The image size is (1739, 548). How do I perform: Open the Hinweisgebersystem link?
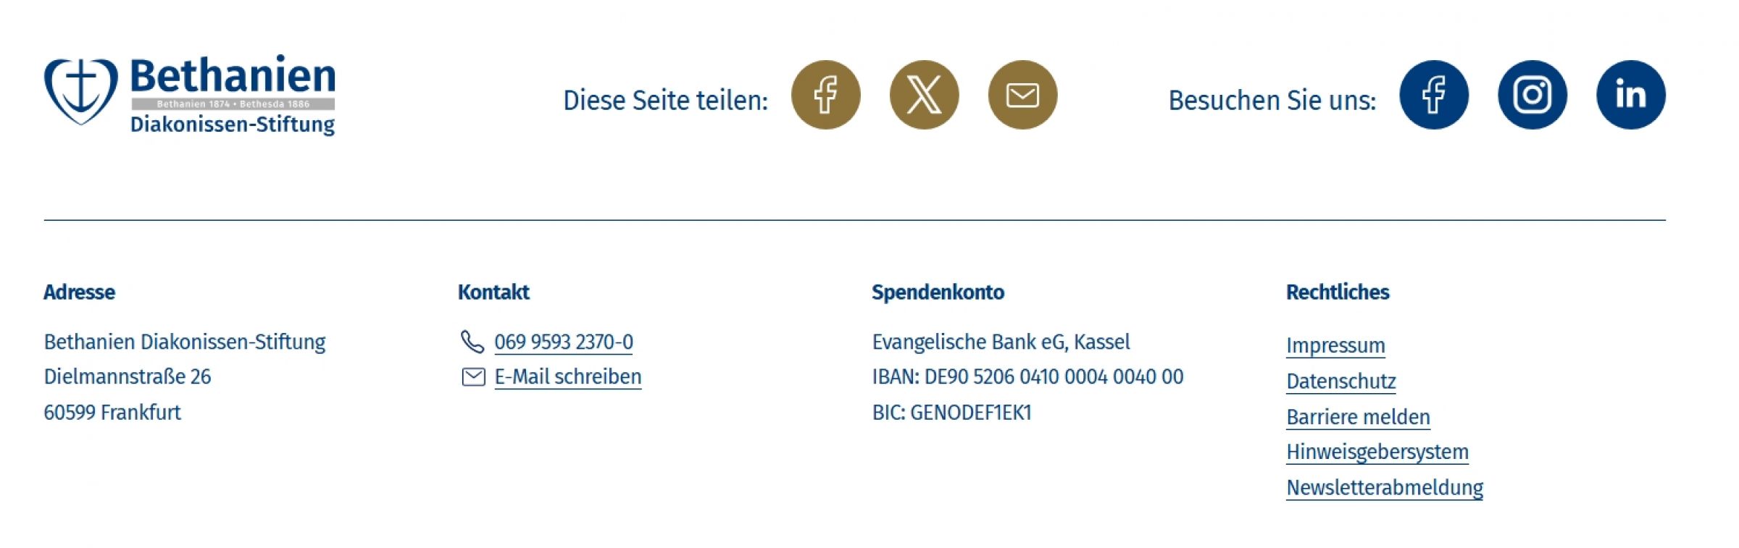1377,451
